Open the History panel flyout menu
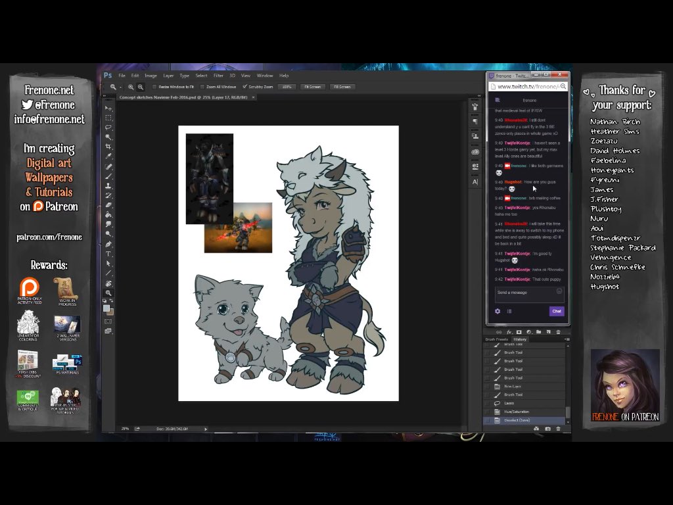 pyautogui.click(x=567, y=339)
